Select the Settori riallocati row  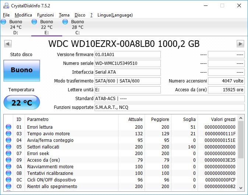121,147
